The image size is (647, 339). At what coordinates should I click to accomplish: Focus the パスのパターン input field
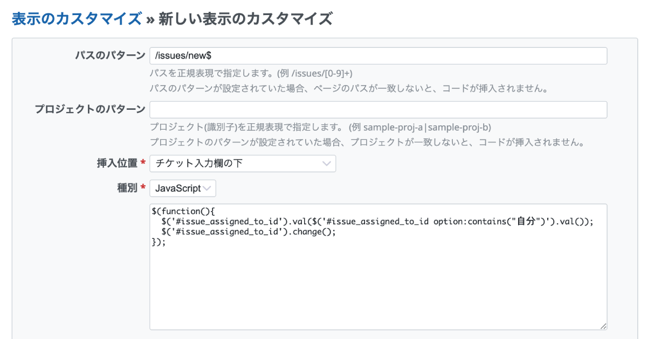tap(377, 56)
